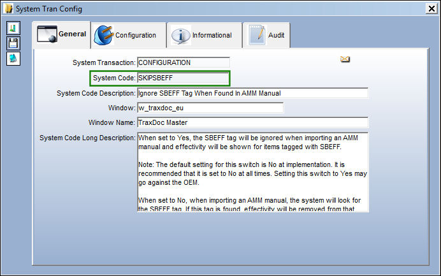
Task: Click the Window Name field TraxDoc Master
Action: [252, 122]
